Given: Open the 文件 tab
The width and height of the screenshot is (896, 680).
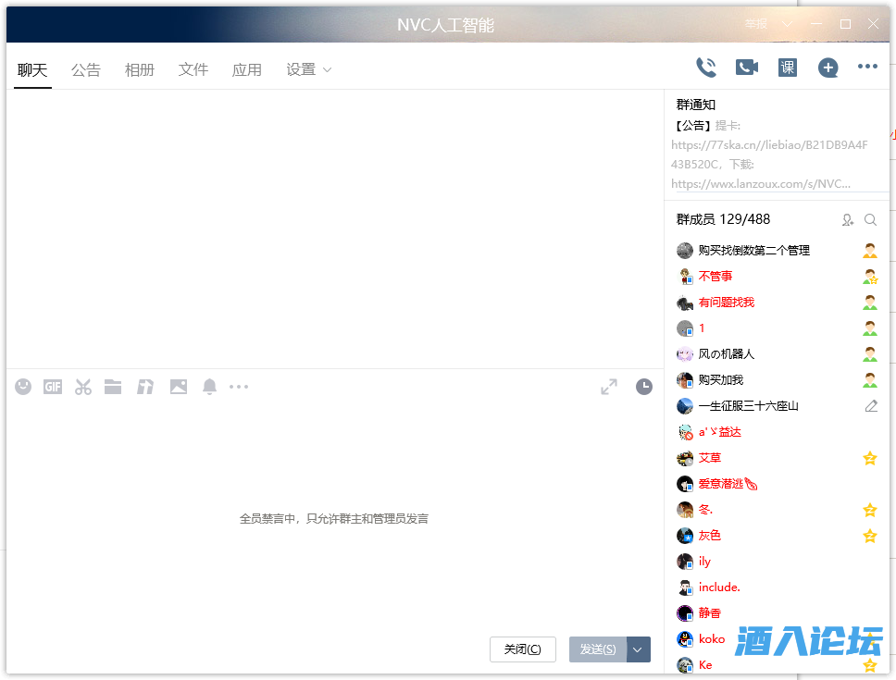Looking at the screenshot, I should coord(193,69).
